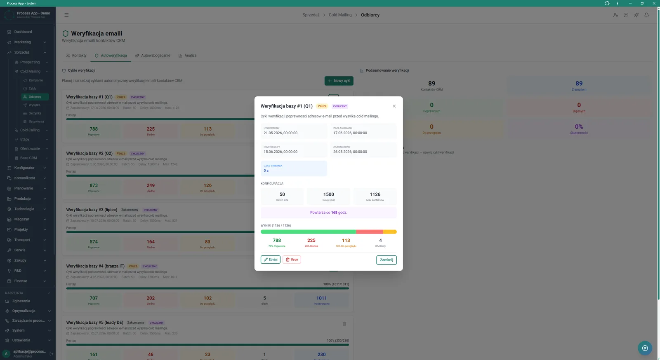
Task: Click the Projekty sidebar icon
Action: tap(9, 229)
